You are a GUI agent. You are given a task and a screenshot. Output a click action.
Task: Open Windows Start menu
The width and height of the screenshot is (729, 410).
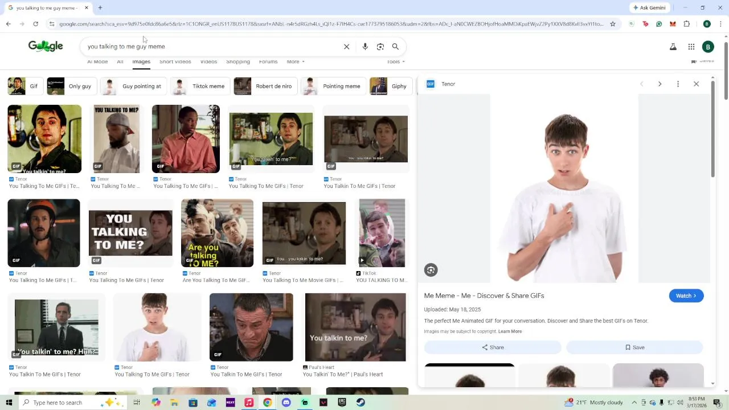pyautogui.click(x=9, y=403)
